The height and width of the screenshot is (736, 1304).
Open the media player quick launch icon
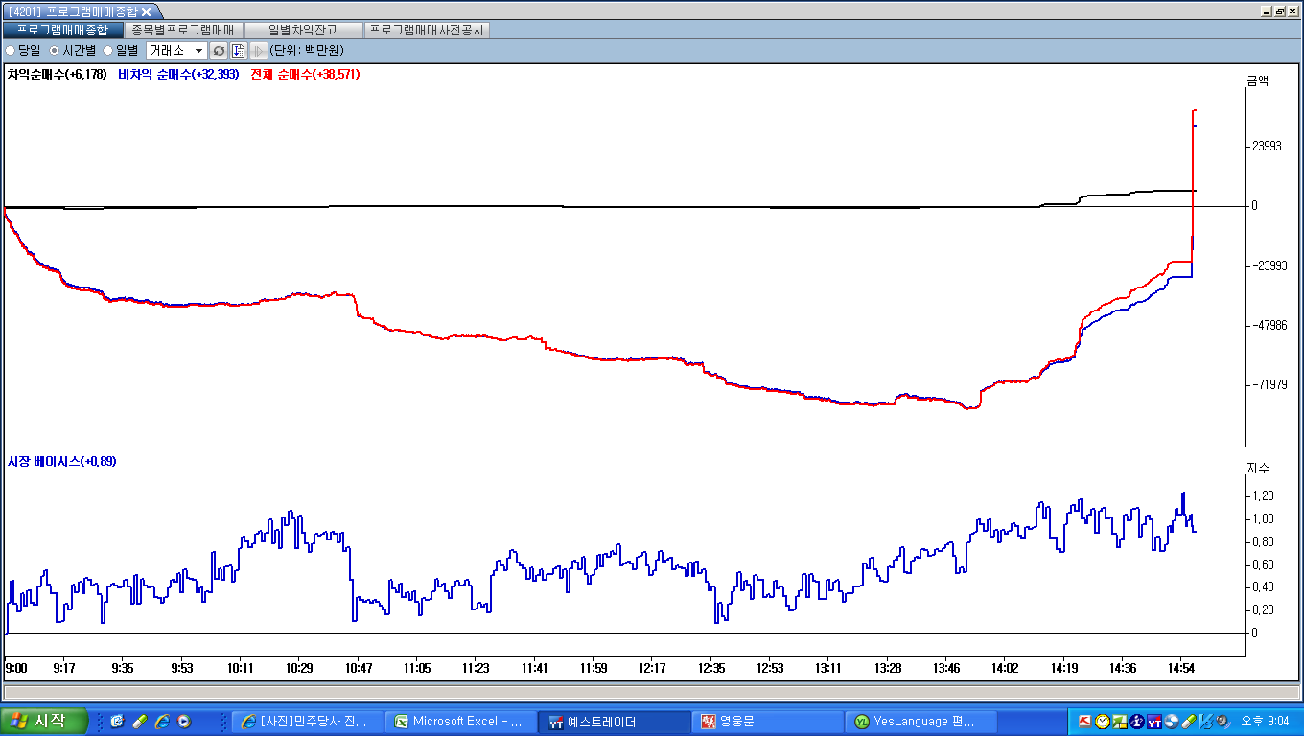point(184,721)
